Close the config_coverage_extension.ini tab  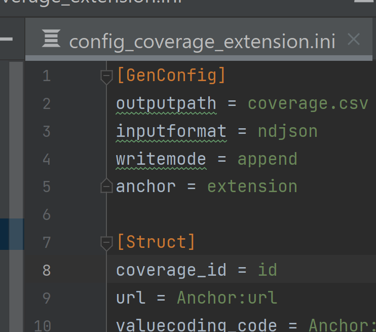click(x=354, y=39)
